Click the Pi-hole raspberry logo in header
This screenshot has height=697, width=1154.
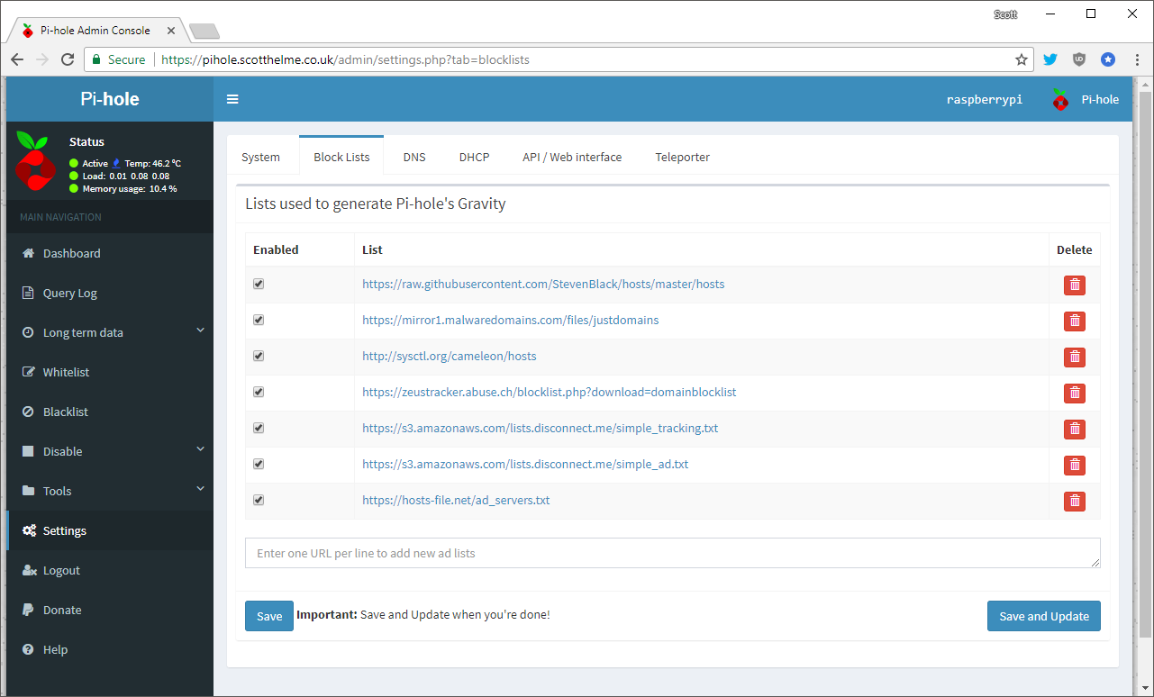click(1060, 99)
